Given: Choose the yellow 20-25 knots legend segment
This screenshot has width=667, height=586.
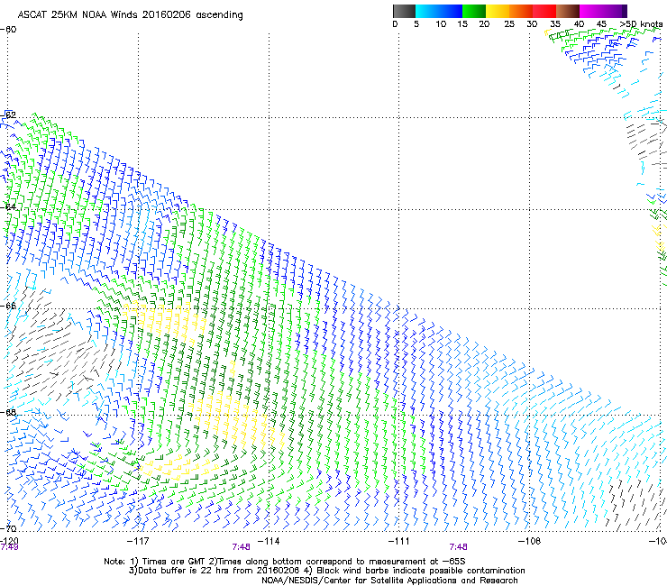Looking at the screenshot, I should 498,11.
